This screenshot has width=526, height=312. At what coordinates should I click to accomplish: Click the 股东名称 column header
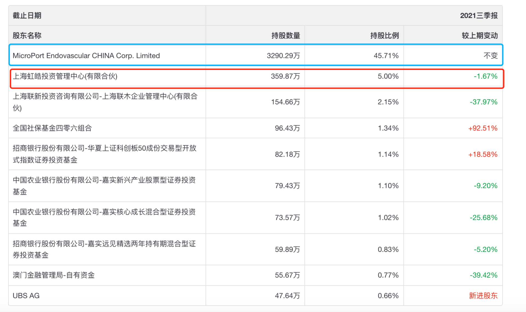[27, 36]
